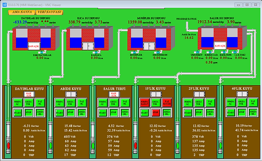The height and width of the screenshot is (161, 262).
Task: Toggle red FAZ HATASI indicator in 15'LİK KUYU
Action: tap(167, 103)
